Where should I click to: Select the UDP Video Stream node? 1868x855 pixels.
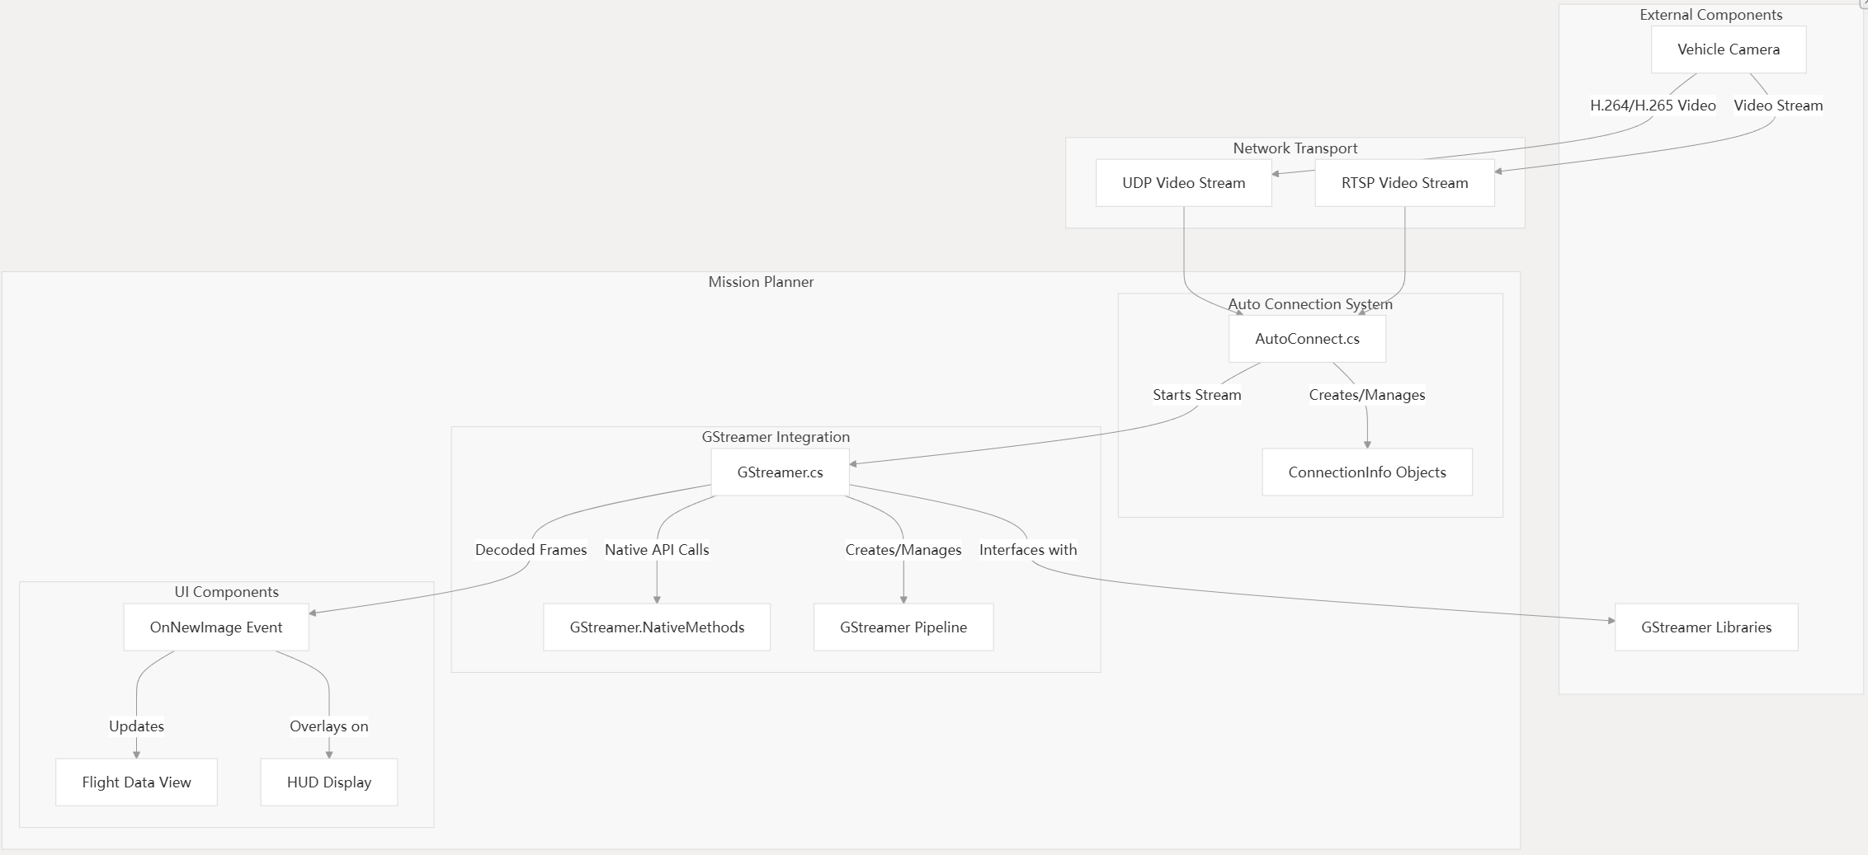[x=1183, y=183]
